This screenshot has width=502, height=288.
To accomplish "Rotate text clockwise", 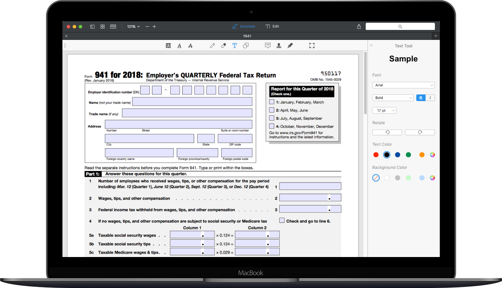I will point(420,132).
